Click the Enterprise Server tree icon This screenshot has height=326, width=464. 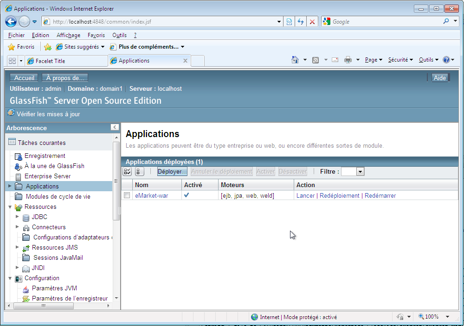19,176
